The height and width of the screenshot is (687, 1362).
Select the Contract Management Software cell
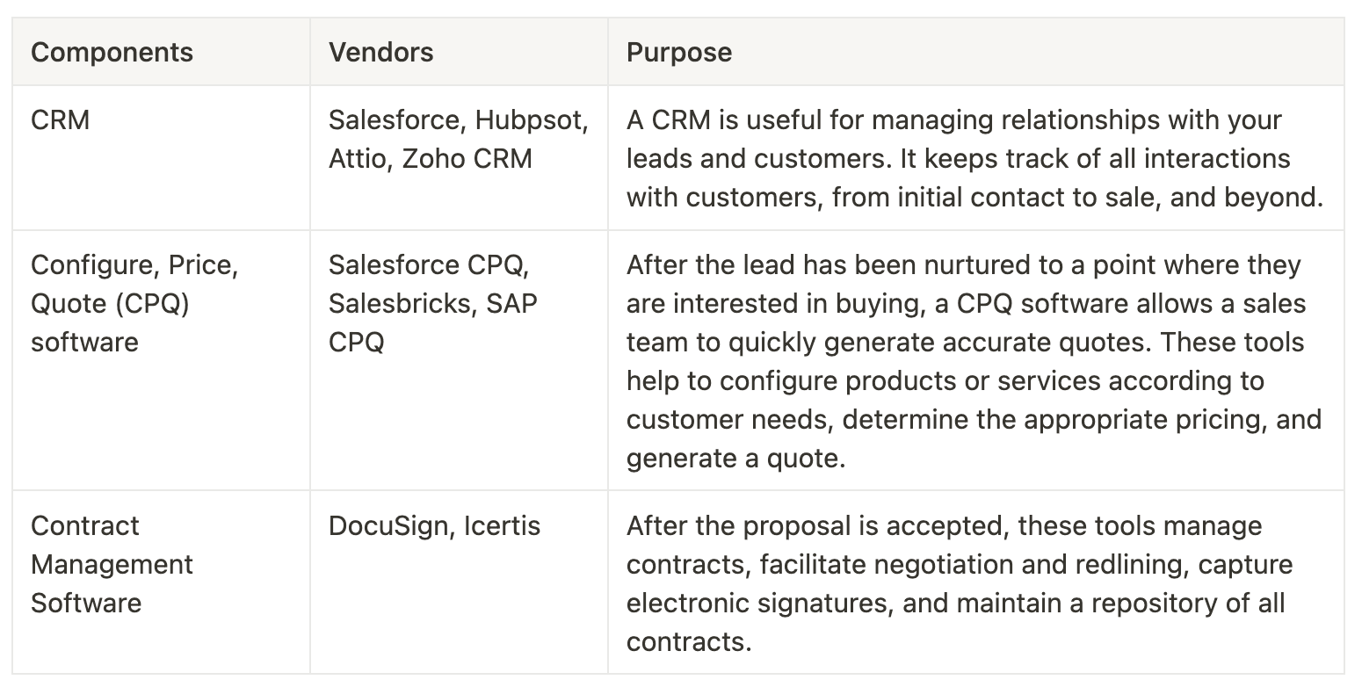tap(112, 564)
